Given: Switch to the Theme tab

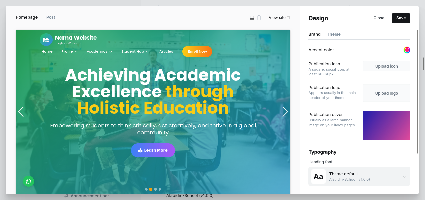Looking at the screenshot, I should pyautogui.click(x=334, y=34).
